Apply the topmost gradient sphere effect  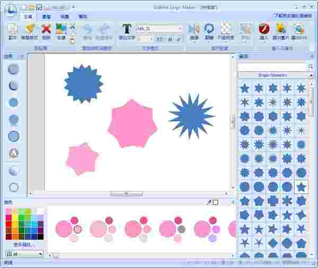14,69
